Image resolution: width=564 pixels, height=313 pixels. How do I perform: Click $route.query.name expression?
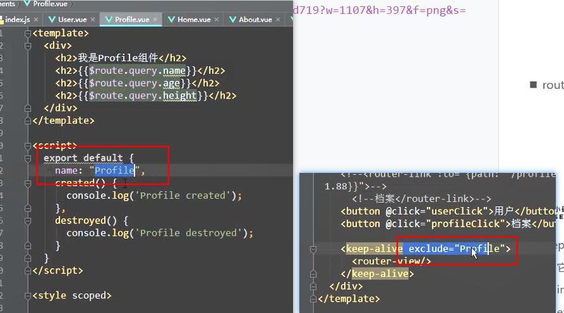[x=138, y=71]
